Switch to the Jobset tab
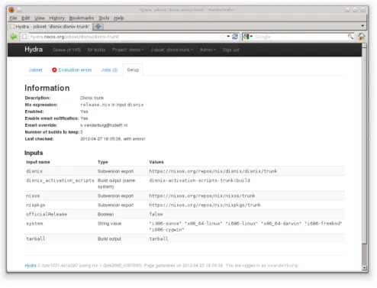The height and width of the screenshot is (288, 377). coord(35,70)
